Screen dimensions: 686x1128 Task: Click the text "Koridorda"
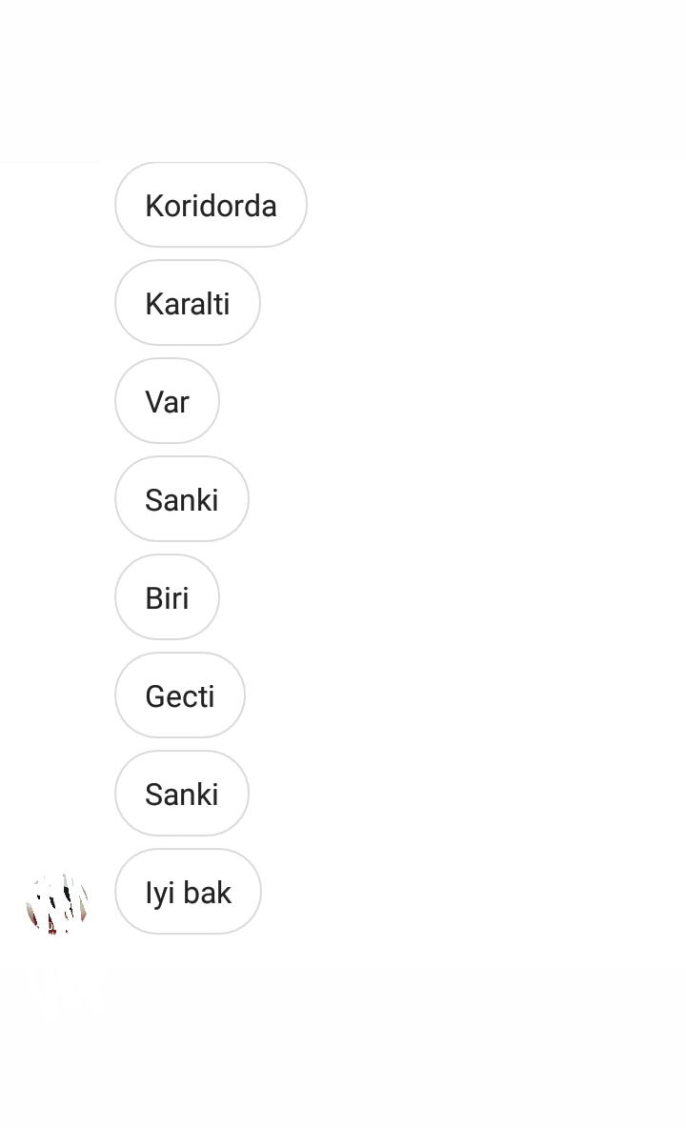[x=211, y=206]
